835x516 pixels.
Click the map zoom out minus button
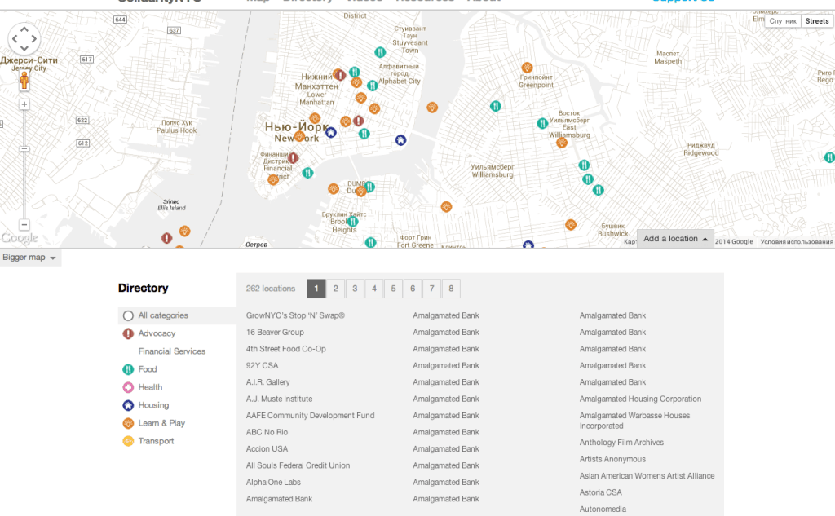(x=24, y=224)
